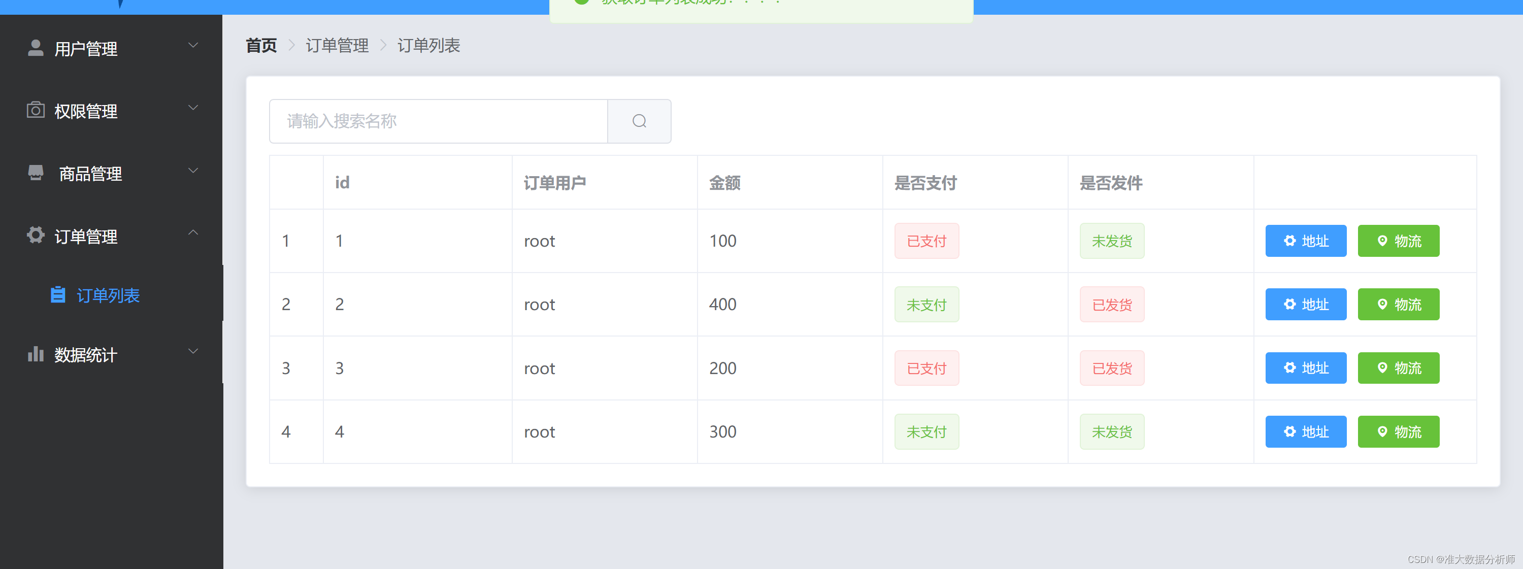Click the 已发货 tag in order 400 row
Screen dimensions: 1523x569
1111,305
